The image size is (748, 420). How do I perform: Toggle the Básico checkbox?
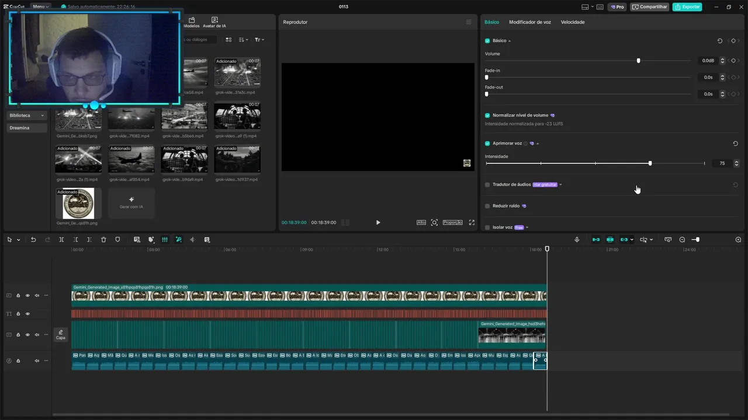[487, 41]
